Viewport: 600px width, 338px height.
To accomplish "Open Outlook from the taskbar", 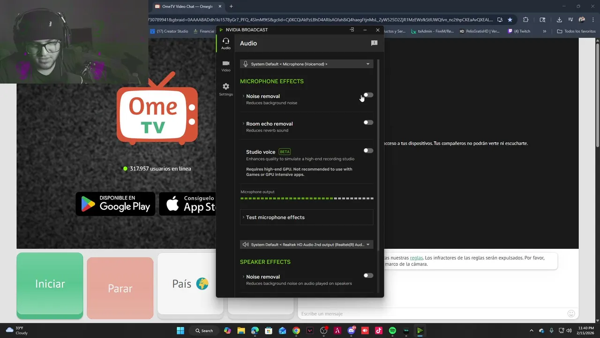I will [x=282, y=330].
